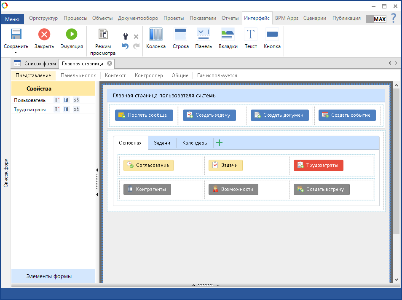Expand the Элементы формы section
Image resolution: width=402 pixels, height=300 pixels.
[x=49, y=276]
